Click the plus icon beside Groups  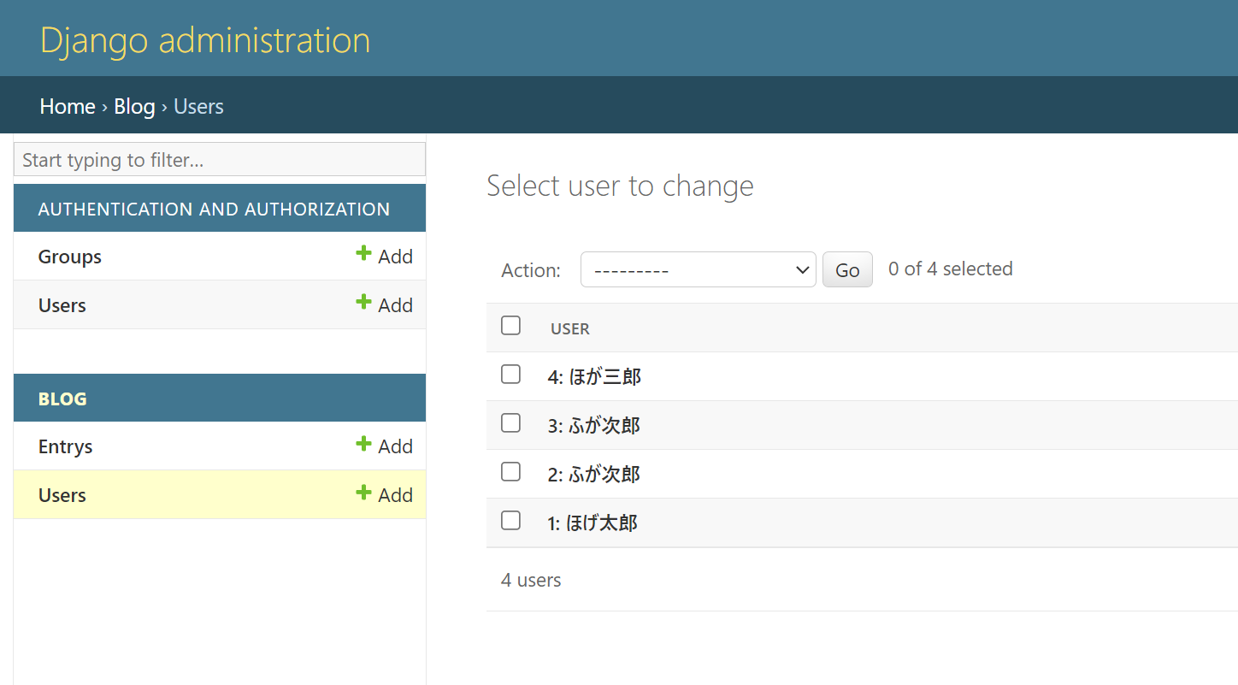point(363,253)
